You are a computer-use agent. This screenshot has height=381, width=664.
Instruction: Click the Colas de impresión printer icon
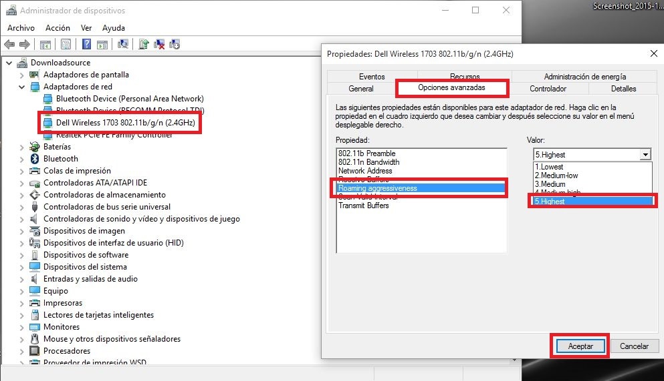(34, 171)
